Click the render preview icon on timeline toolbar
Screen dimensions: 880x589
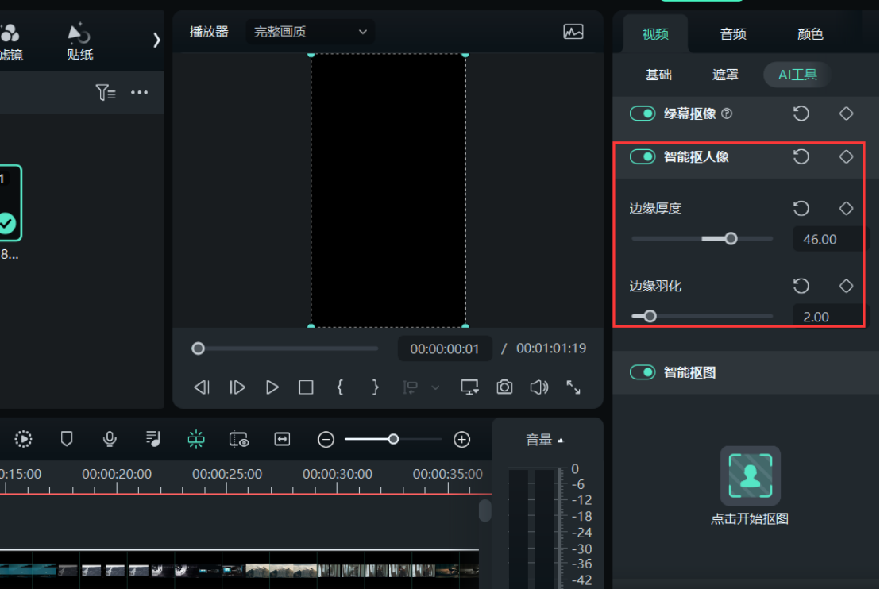click(x=24, y=439)
